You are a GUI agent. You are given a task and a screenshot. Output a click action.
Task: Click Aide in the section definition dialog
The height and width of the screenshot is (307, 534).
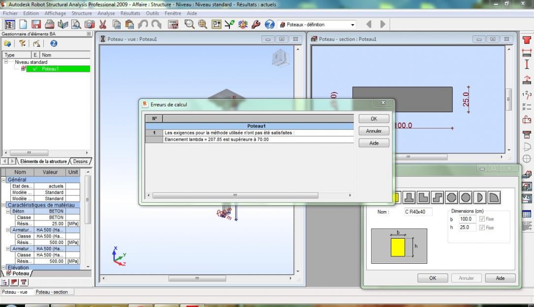click(x=500, y=278)
